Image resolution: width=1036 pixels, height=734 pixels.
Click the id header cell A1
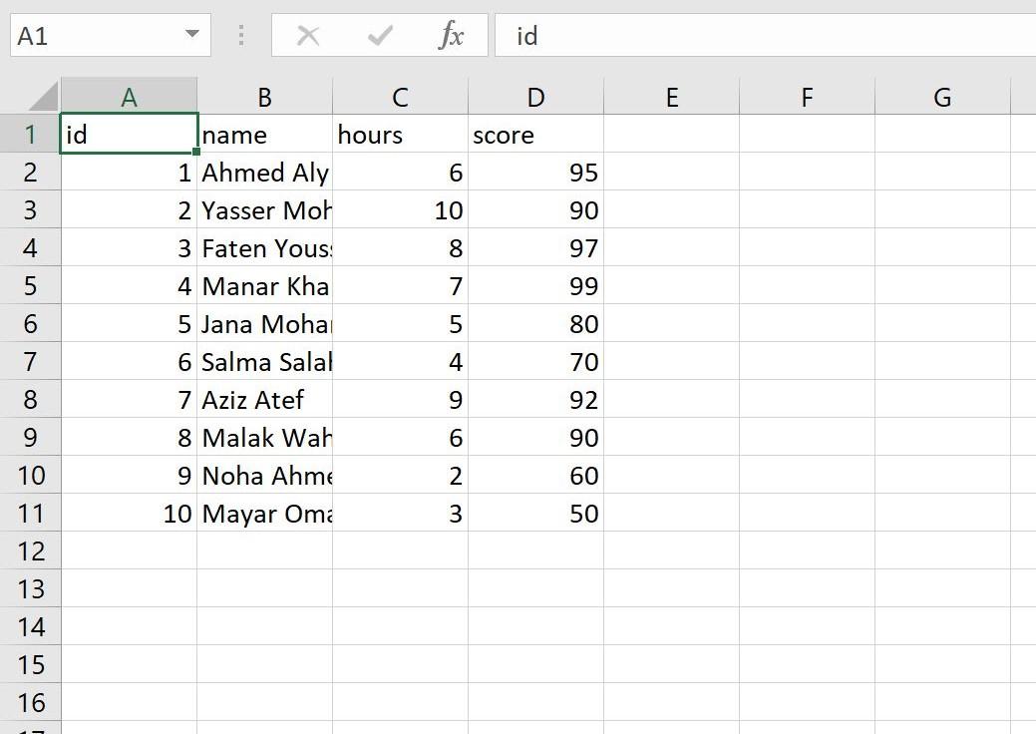click(x=129, y=135)
